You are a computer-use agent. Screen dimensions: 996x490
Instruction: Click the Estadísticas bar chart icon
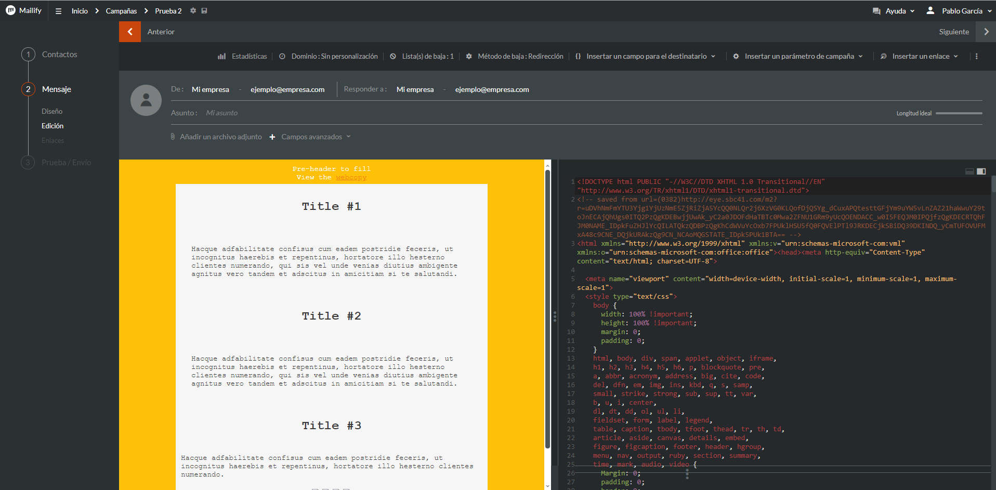pyautogui.click(x=221, y=56)
